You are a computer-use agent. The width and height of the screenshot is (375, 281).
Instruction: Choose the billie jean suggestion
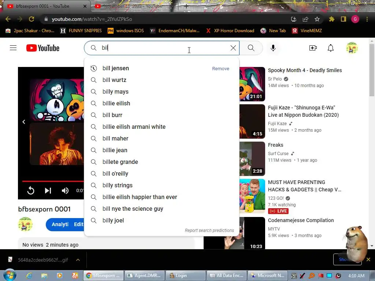[161, 150]
